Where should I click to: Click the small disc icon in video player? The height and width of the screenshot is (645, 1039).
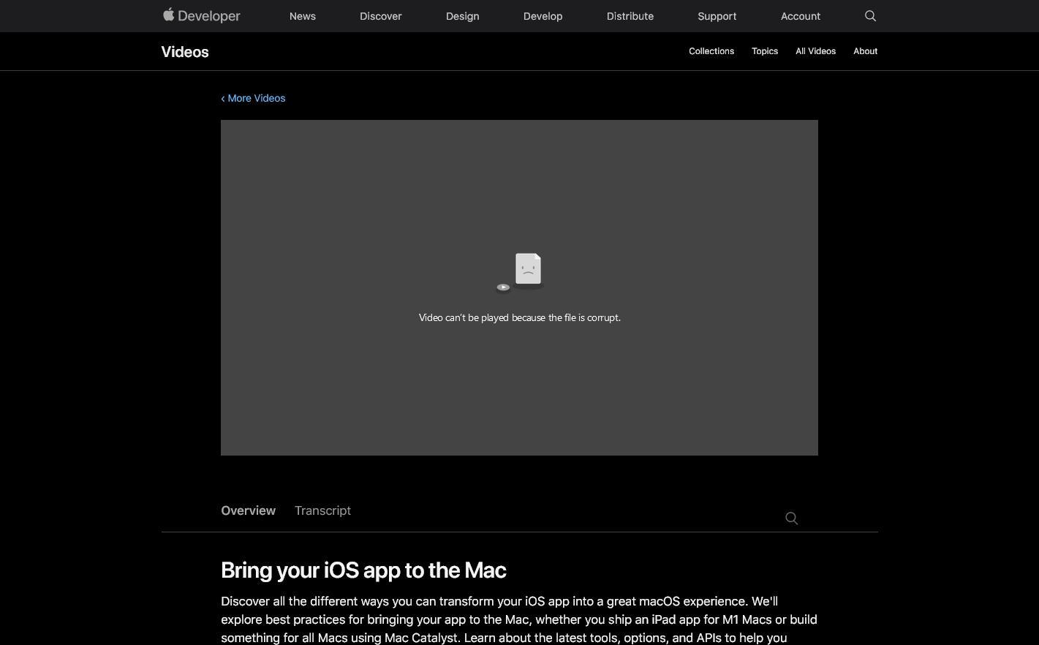coord(503,287)
